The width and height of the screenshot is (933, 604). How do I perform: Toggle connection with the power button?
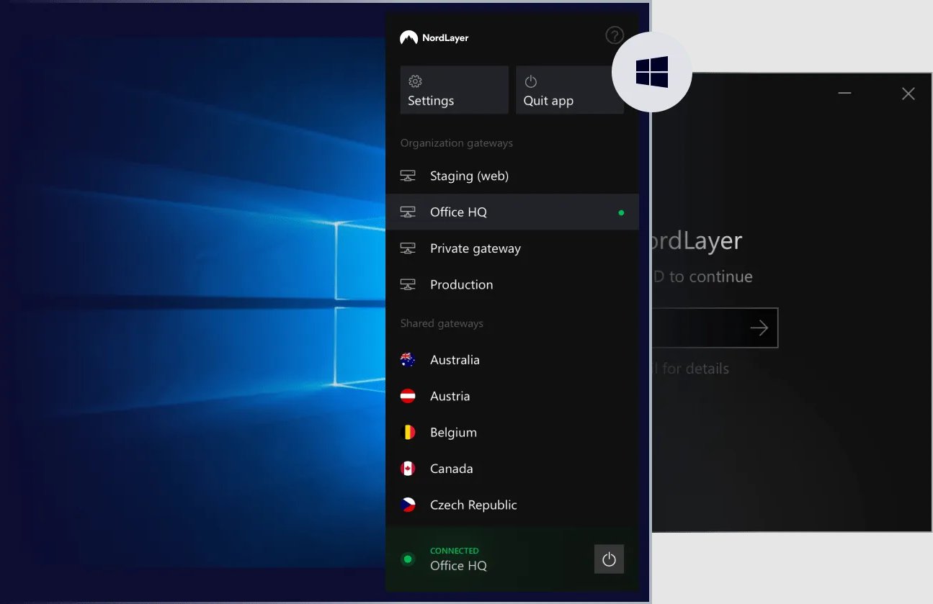point(609,559)
